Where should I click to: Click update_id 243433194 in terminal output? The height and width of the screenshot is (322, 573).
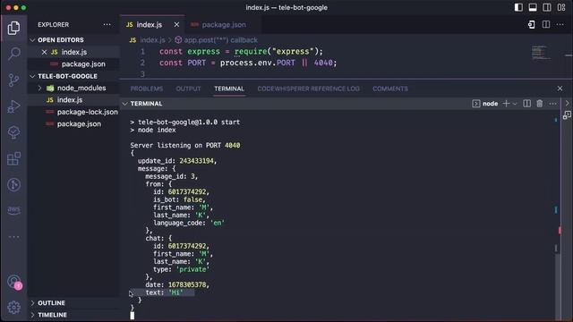[177, 161]
